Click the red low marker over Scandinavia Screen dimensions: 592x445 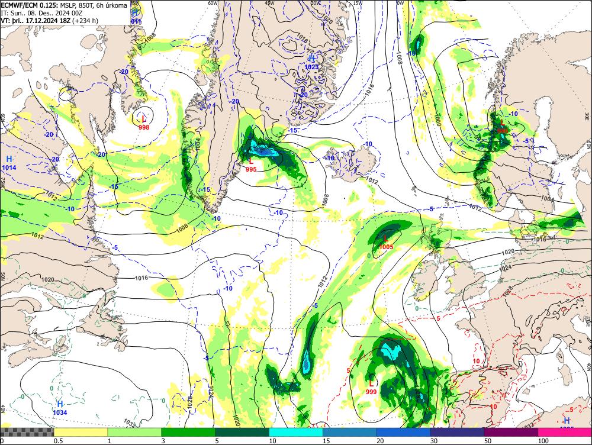pyautogui.click(x=503, y=127)
